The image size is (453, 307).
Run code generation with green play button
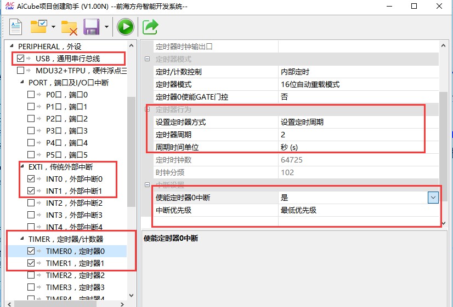point(126,27)
